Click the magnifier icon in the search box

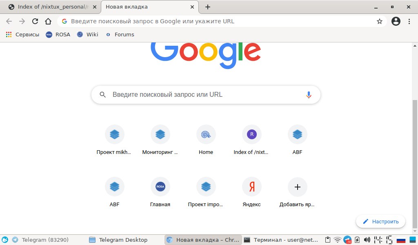[102, 95]
